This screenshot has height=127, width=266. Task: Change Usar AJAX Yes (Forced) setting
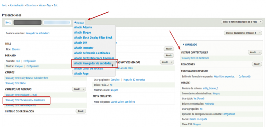tap(199, 98)
